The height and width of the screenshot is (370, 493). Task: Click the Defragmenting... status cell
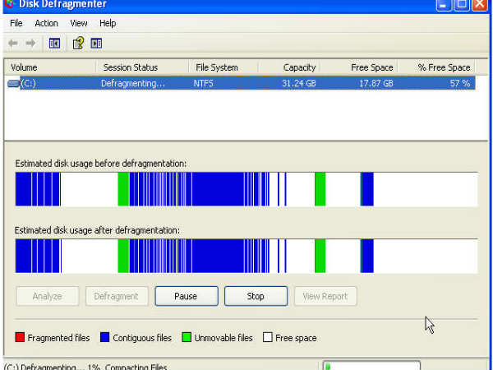tap(133, 84)
